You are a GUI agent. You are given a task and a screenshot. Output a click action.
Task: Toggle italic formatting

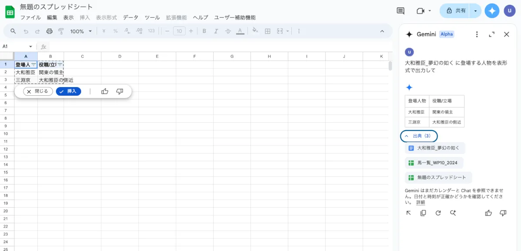(216, 31)
